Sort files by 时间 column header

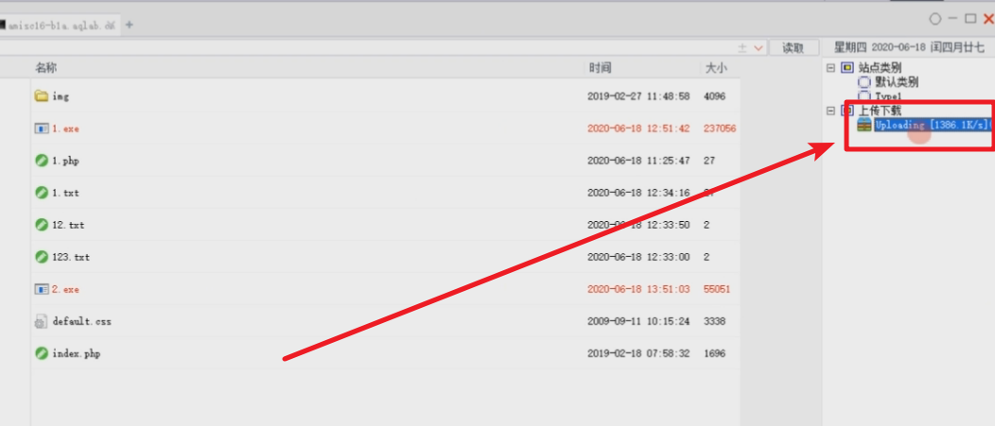click(x=600, y=68)
